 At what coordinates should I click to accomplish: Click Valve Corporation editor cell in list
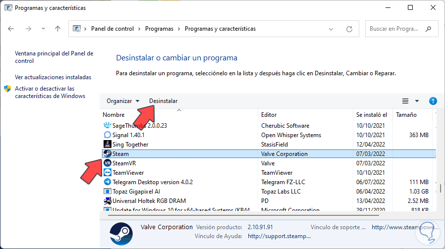tap(284, 154)
